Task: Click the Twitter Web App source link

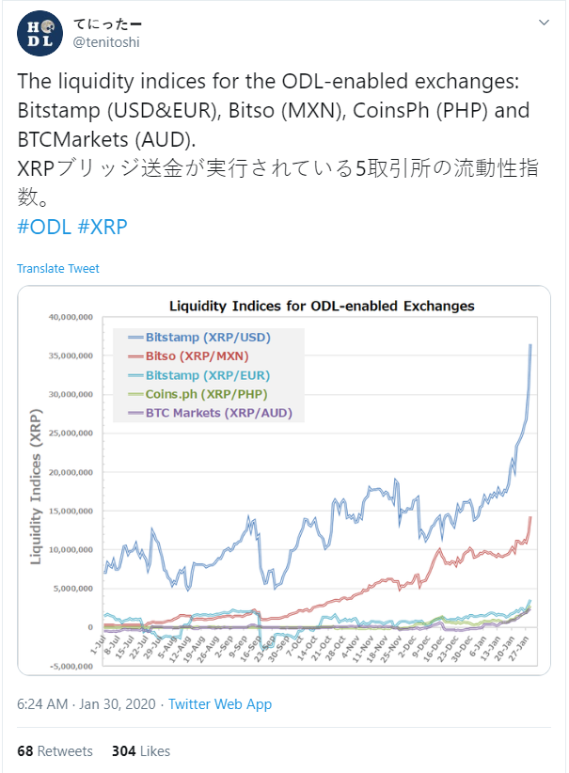Action: click(x=220, y=704)
